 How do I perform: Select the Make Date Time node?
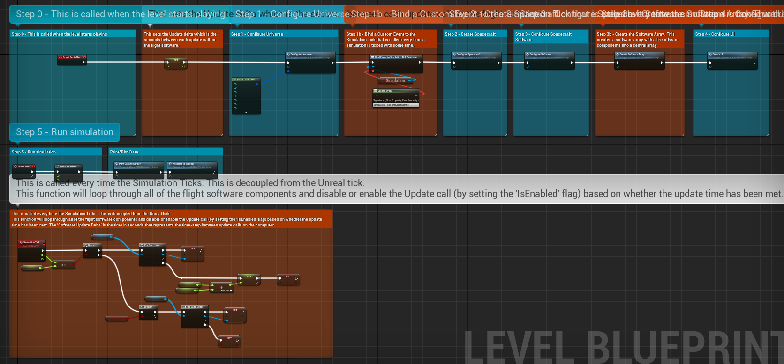click(246, 80)
